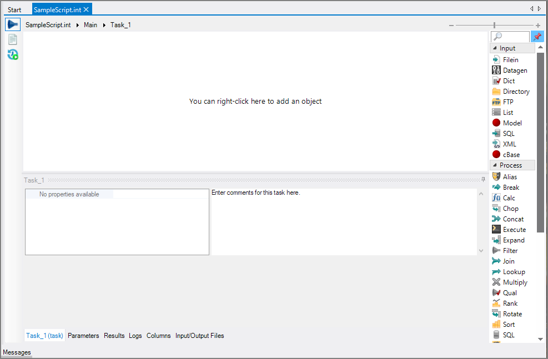Screen dimensions: 548x359
Task: Open the Messages panel
Action: (17, 352)
